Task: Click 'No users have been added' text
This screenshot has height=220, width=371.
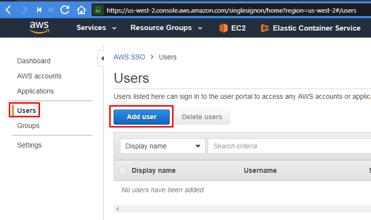Action: coord(162,190)
